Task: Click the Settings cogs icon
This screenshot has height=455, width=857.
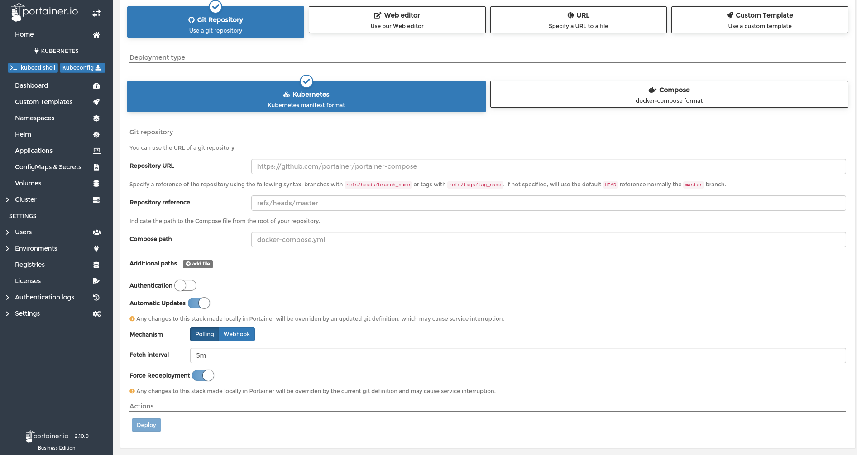Action: coord(96,314)
